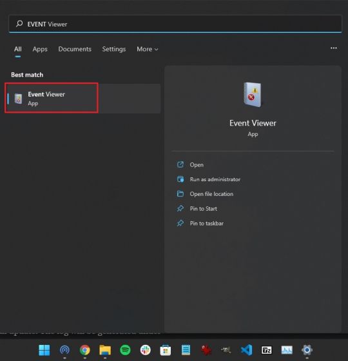Open Spotify from the taskbar

click(125, 350)
